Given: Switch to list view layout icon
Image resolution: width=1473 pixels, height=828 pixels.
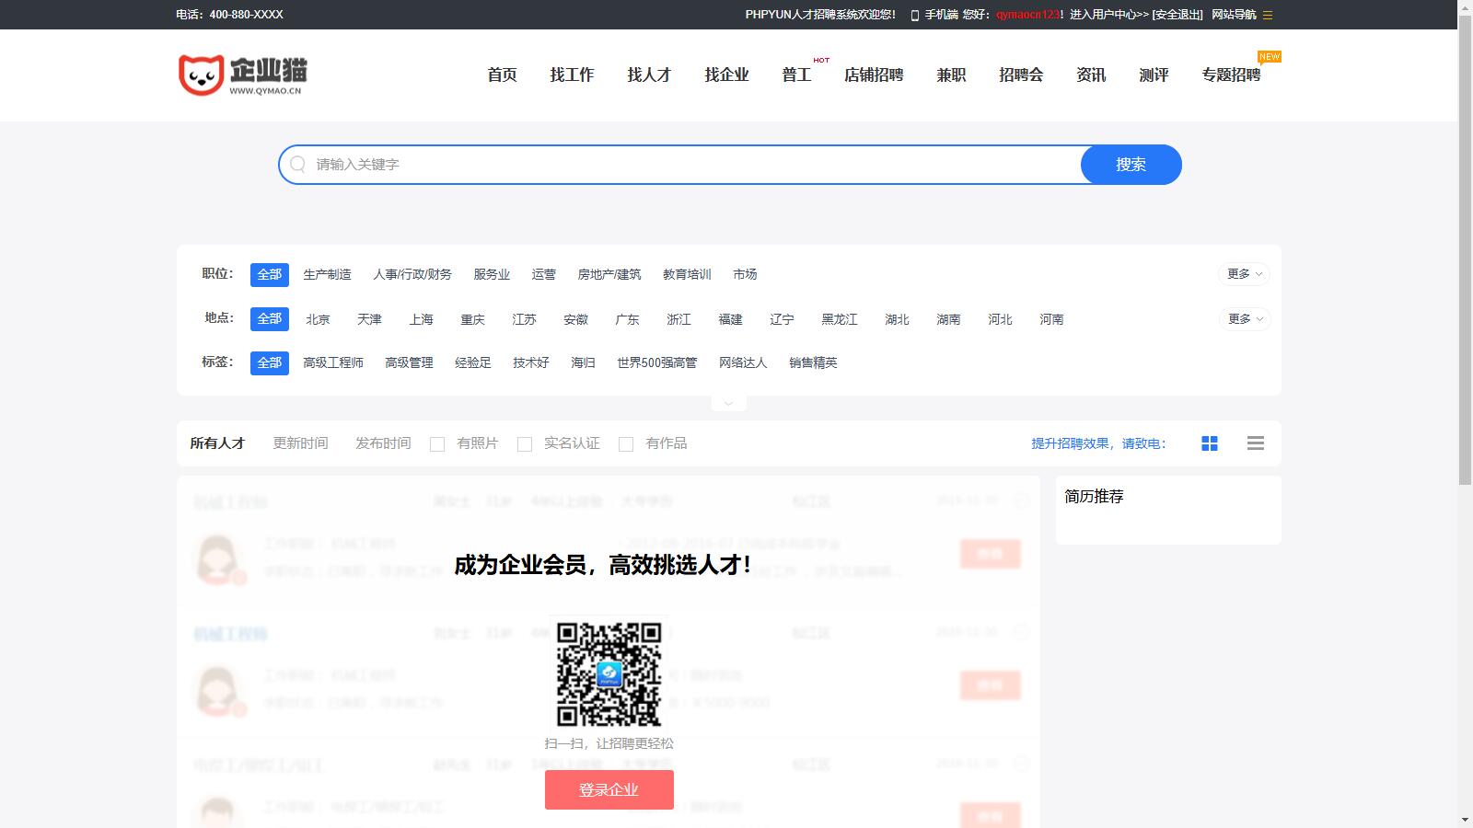Looking at the screenshot, I should point(1255,443).
